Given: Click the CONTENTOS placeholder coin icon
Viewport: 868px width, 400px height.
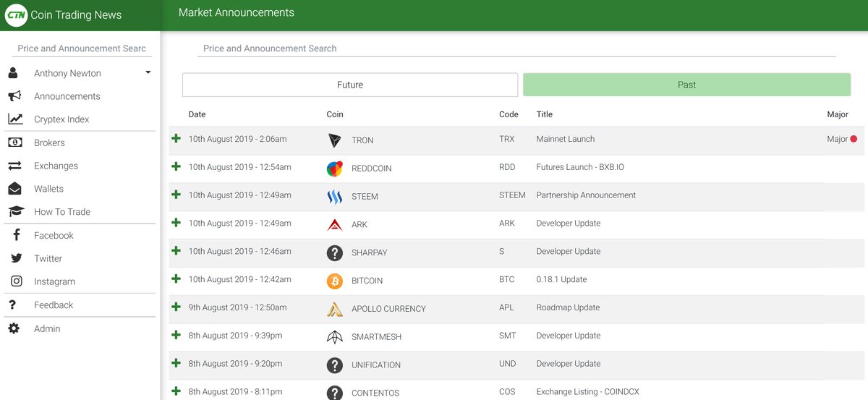Looking at the screenshot, I should pyautogui.click(x=334, y=393).
